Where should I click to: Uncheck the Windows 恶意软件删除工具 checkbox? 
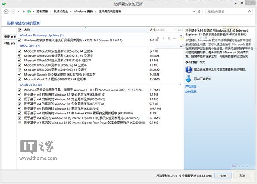tap(19, 90)
